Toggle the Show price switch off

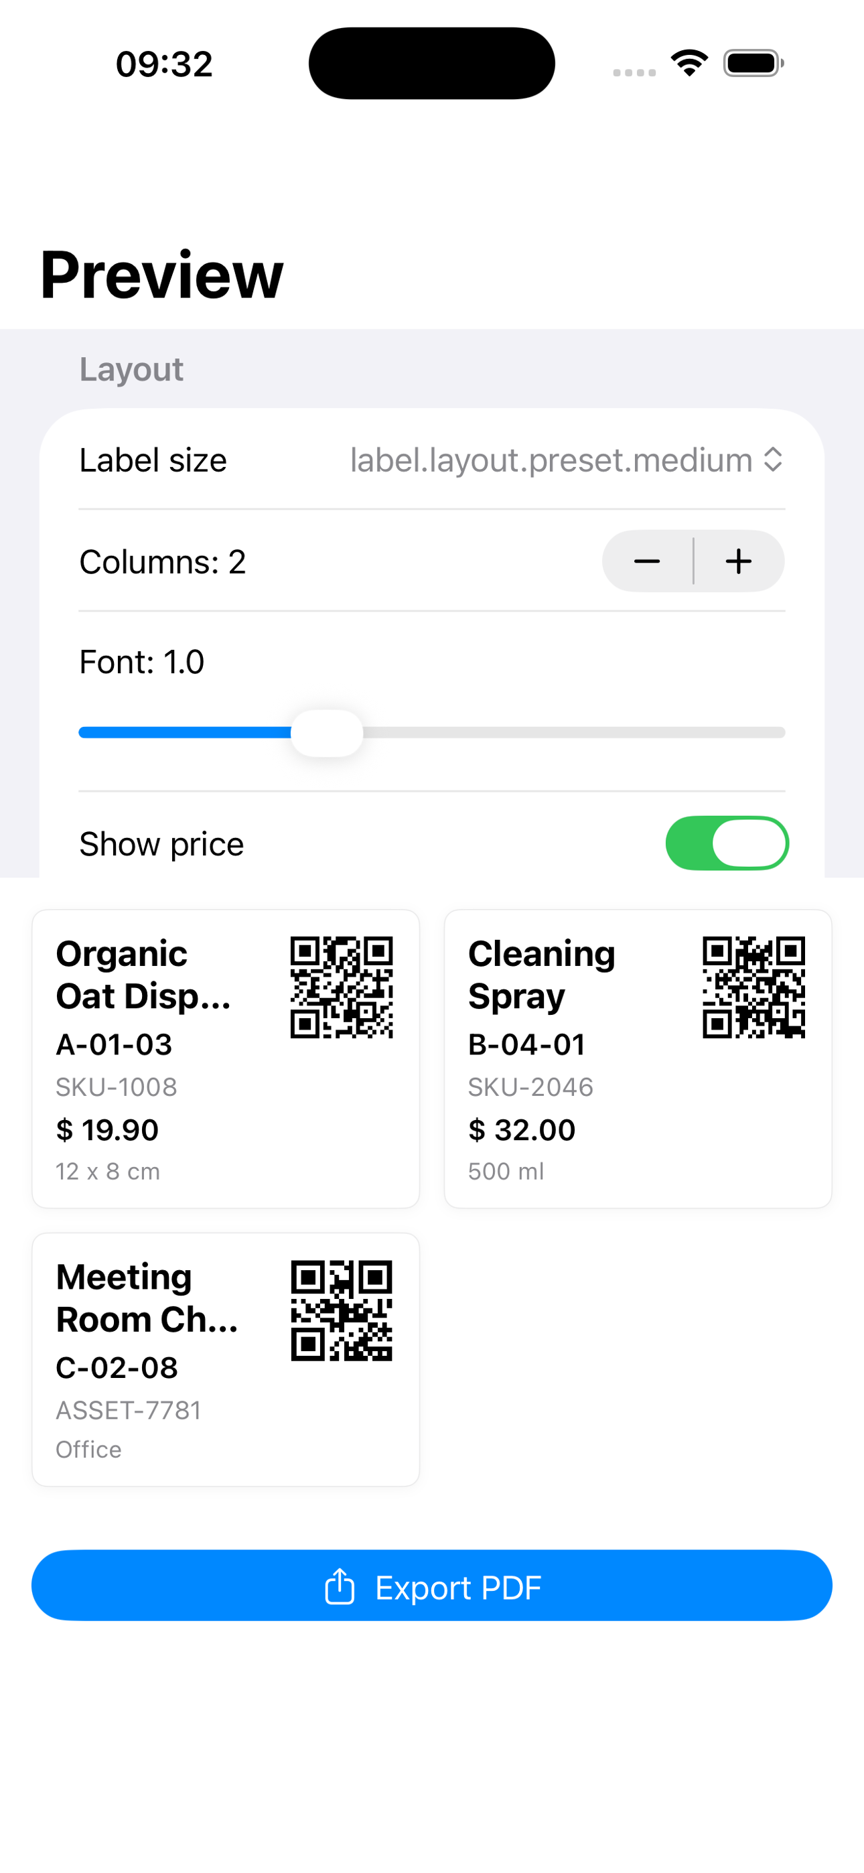[727, 843]
